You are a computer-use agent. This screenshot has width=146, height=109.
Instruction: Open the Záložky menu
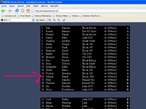[36, 6]
